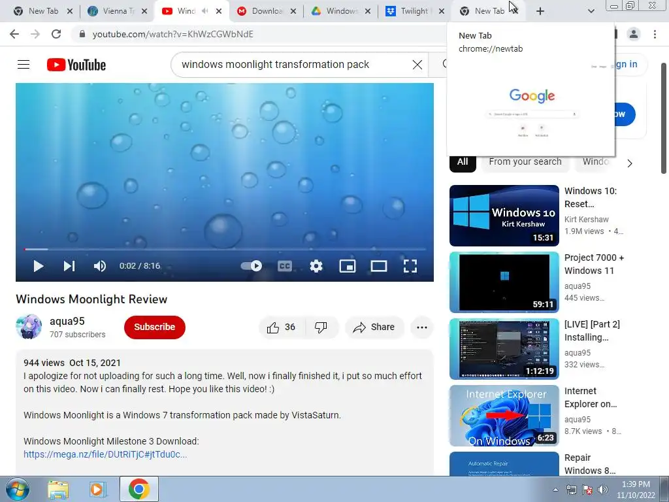This screenshot has height=502, width=669.
Task: Open Action Center flag icon
Action: click(587, 490)
